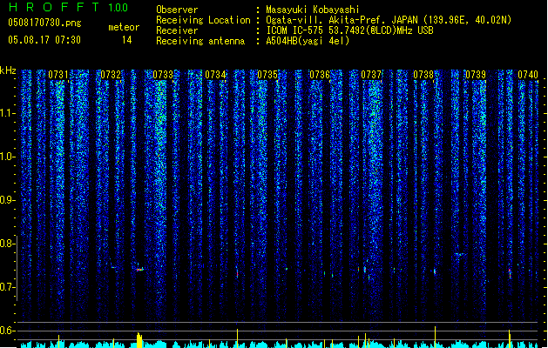Click the meteor count value 14
This screenshot has width=548, height=348.
(127, 40)
